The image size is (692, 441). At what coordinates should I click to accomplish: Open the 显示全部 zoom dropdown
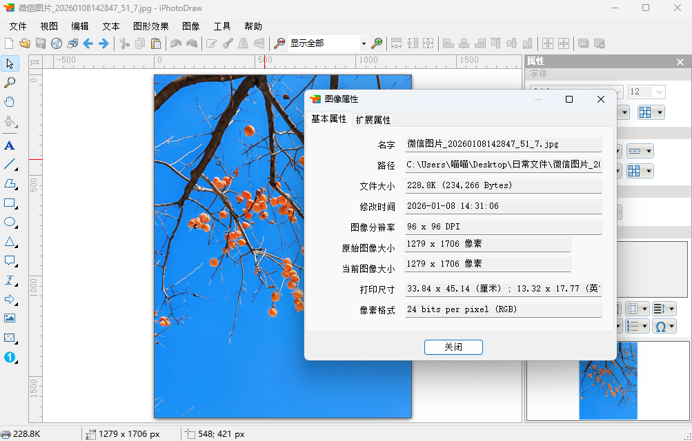(x=364, y=43)
